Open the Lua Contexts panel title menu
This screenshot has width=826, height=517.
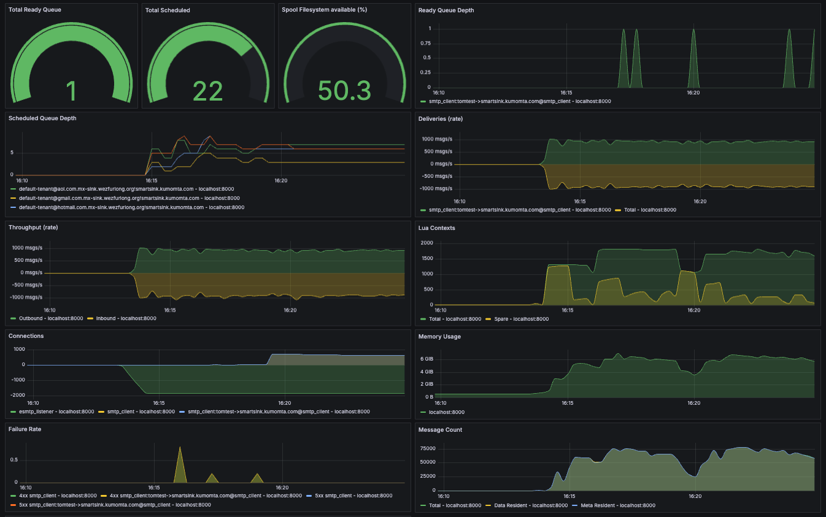(437, 228)
